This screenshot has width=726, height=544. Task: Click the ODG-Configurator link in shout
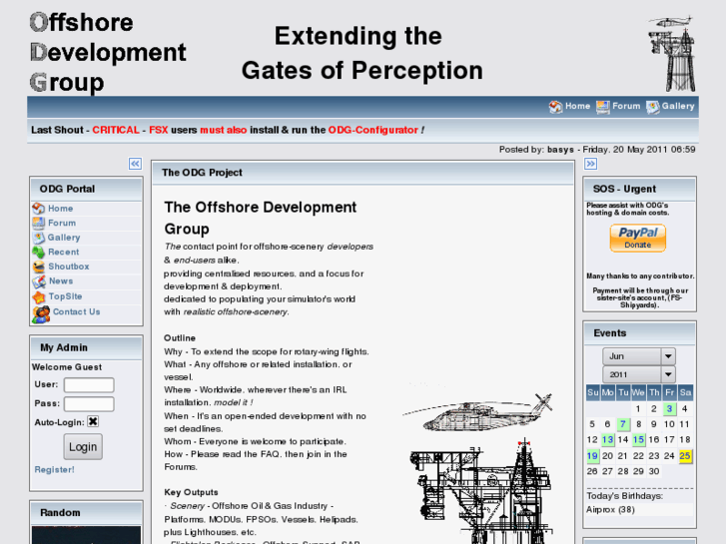click(373, 130)
